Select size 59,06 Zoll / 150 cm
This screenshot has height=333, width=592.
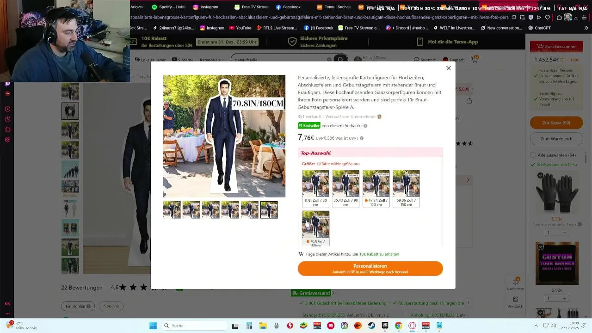click(406, 188)
